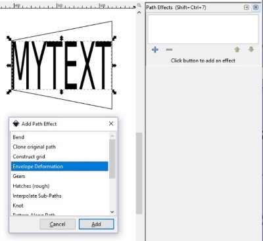263x241 pixels.
Task: Click effect list scrollbar down arrow
Action: tap(112, 211)
